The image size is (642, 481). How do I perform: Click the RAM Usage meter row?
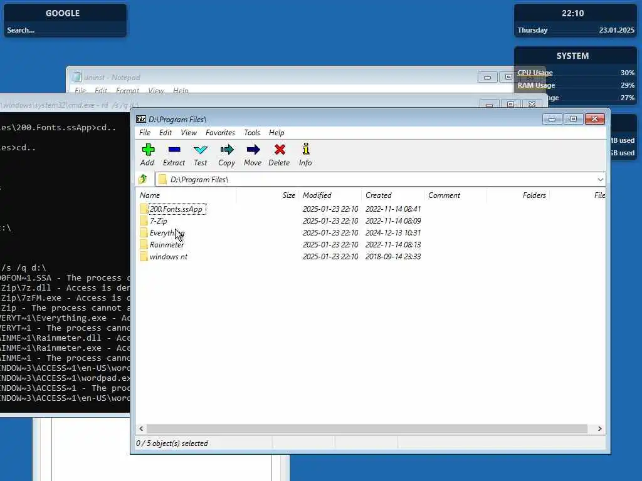point(576,85)
